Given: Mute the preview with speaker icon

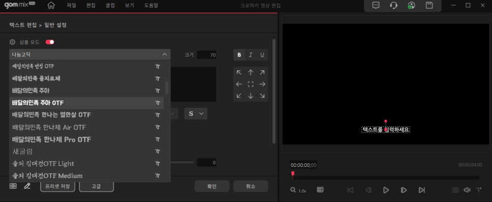Looking at the screenshot, I should [x=467, y=190].
